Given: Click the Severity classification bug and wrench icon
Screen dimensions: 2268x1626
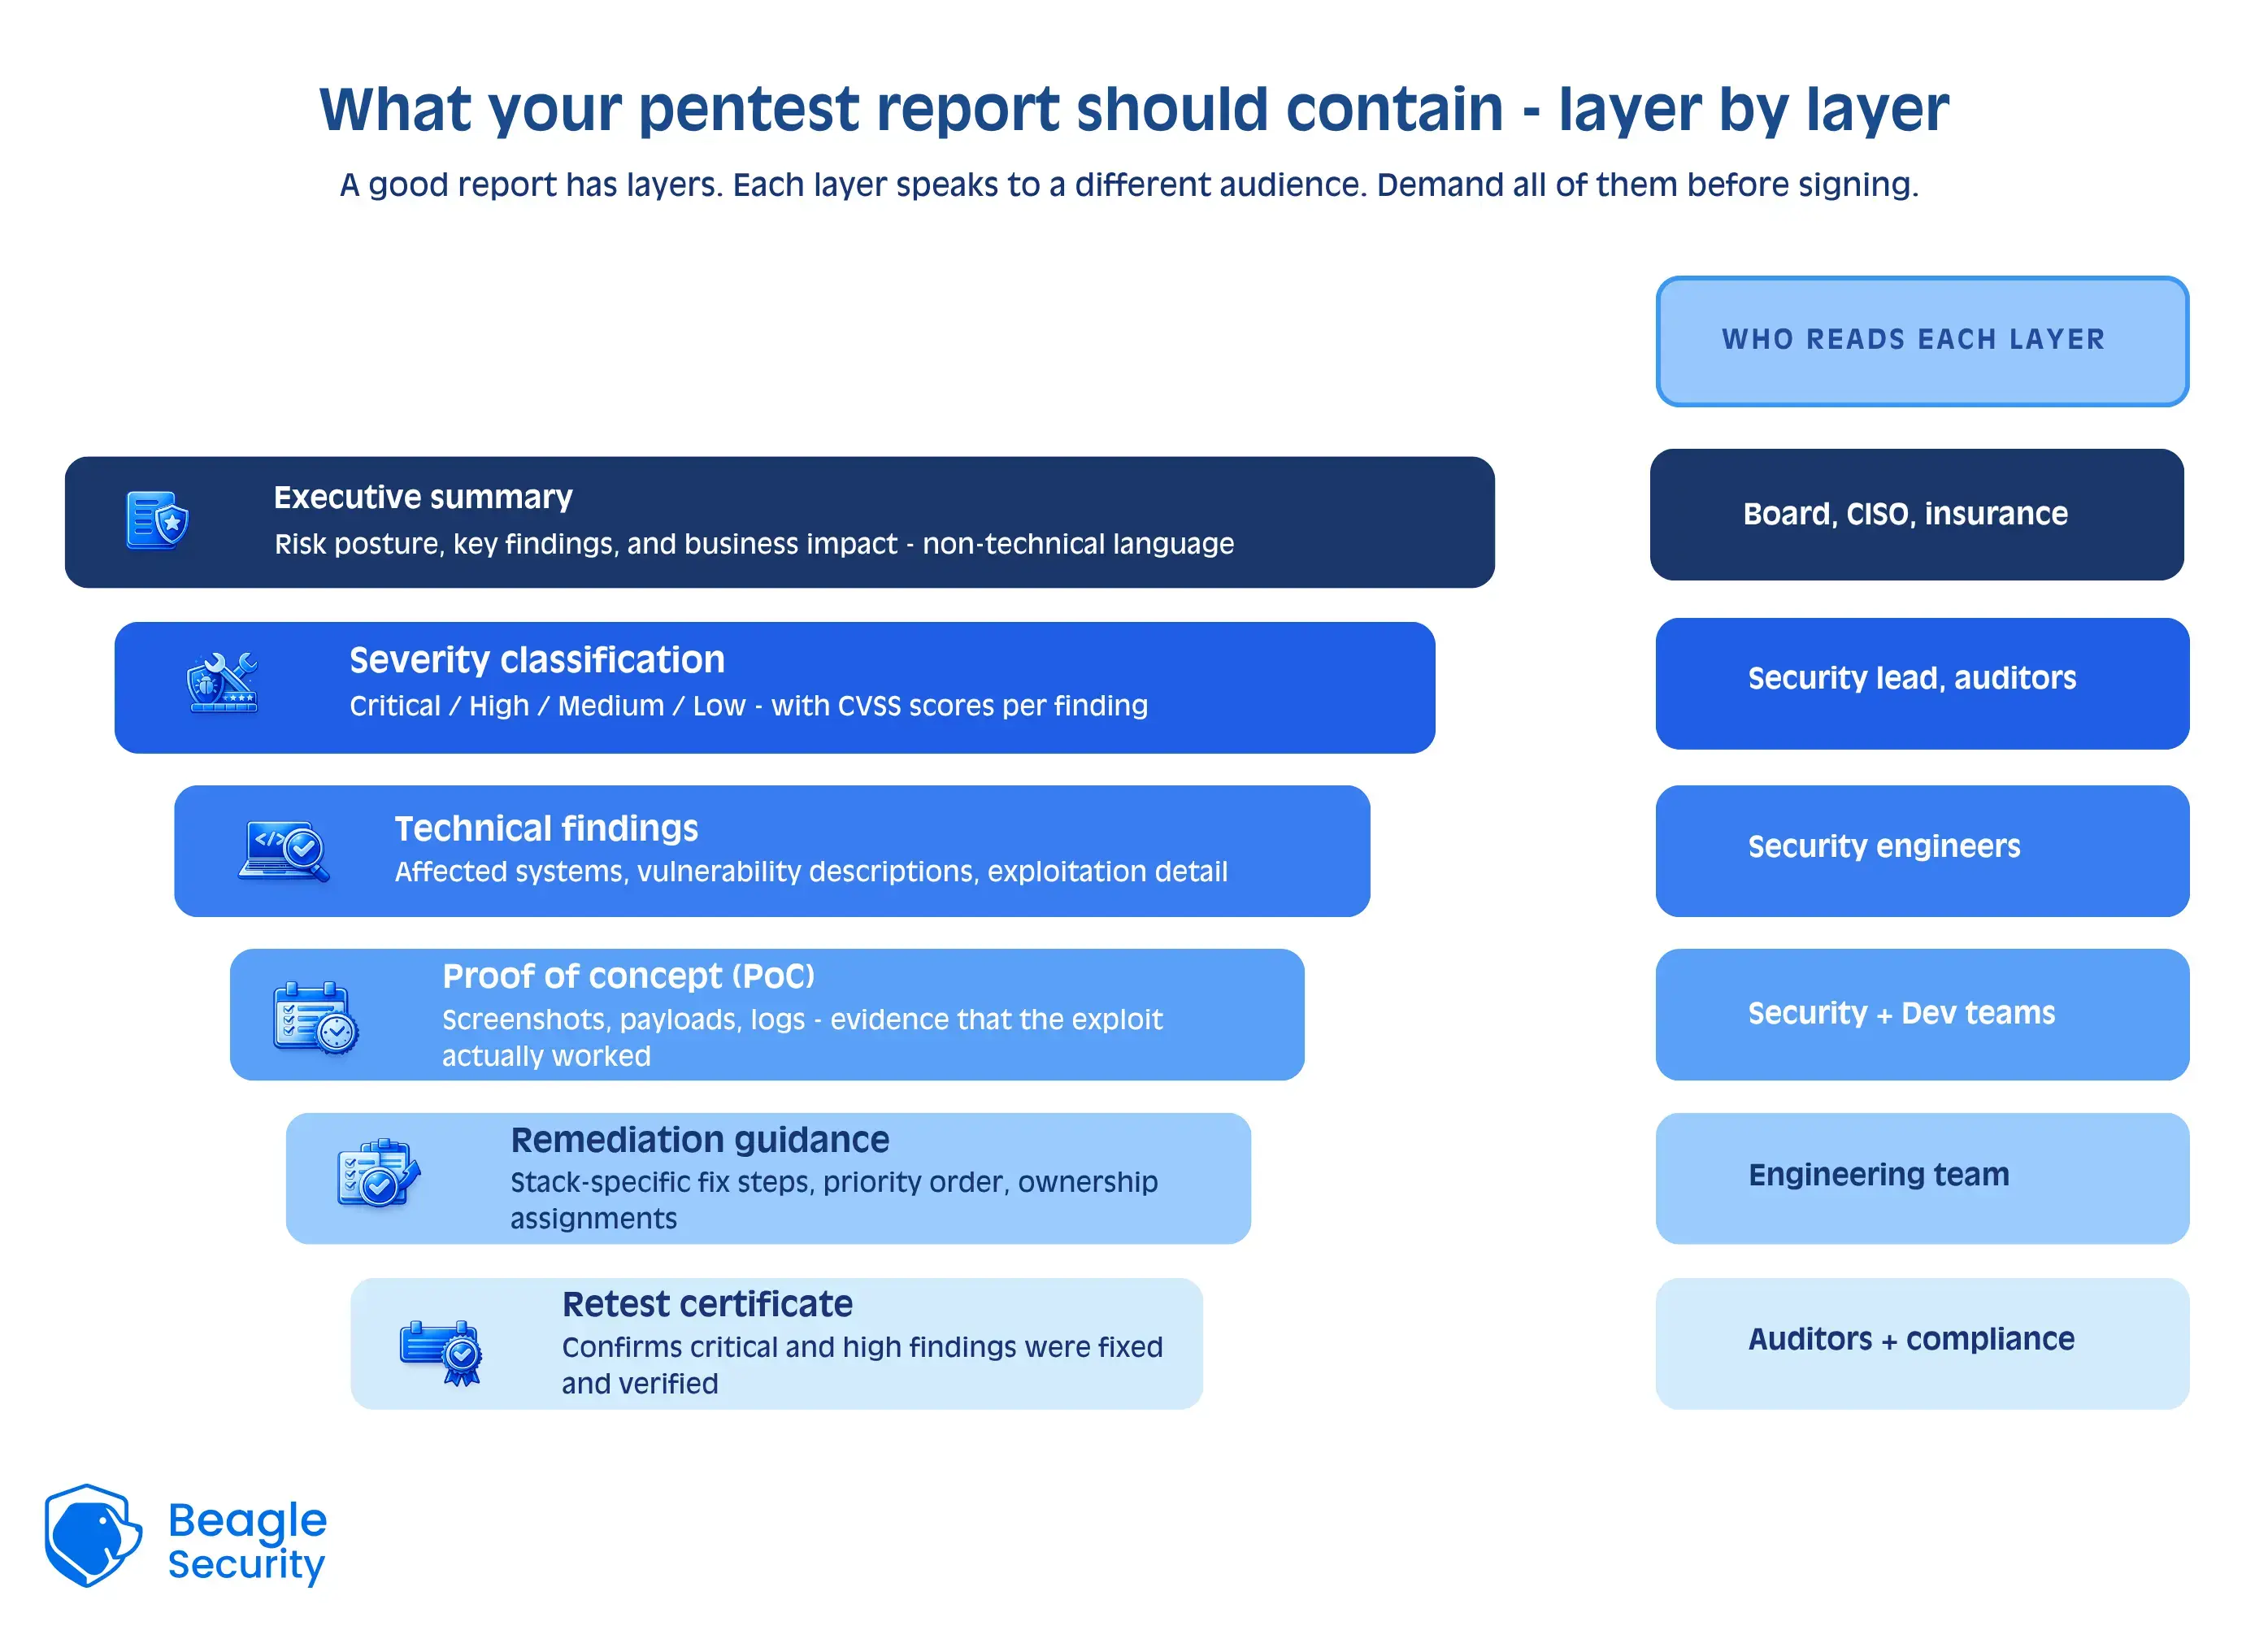Looking at the screenshot, I should point(223,683).
